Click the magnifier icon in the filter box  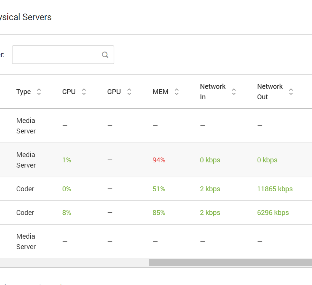pyautogui.click(x=105, y=55)
